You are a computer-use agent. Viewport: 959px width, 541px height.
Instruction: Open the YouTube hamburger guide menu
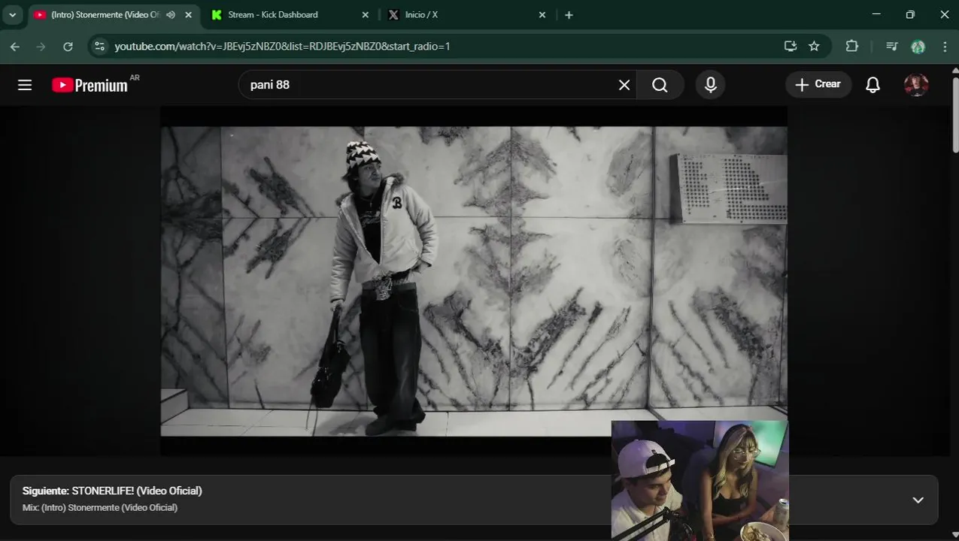[x=25, y=85]
